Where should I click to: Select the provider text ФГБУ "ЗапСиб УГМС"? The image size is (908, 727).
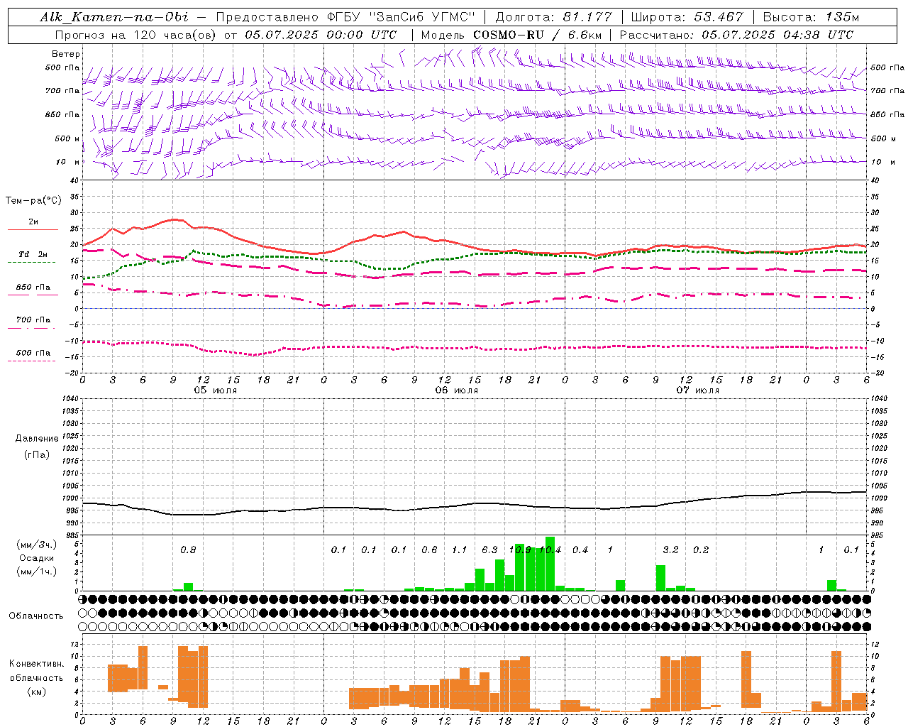pyautogui.click(x=401, y=17)
